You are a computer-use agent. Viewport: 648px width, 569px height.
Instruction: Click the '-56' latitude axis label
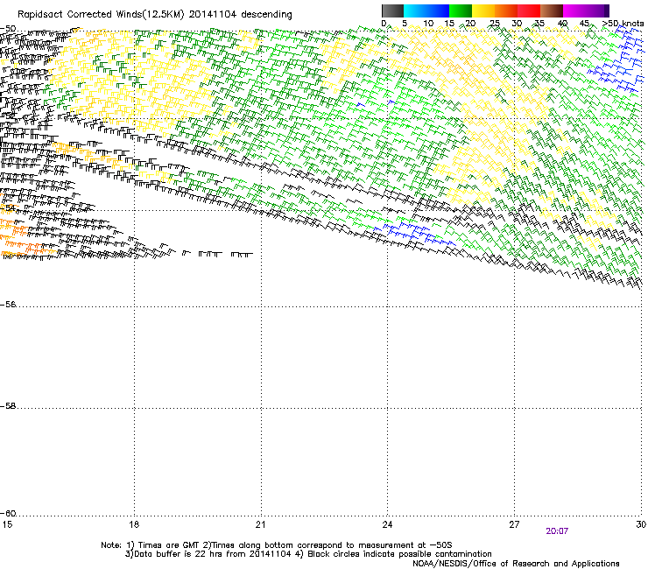[x=8, y=305]
